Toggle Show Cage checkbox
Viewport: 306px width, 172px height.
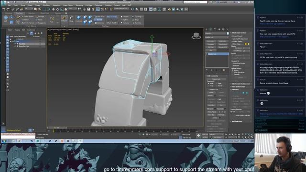pos(232,44)
